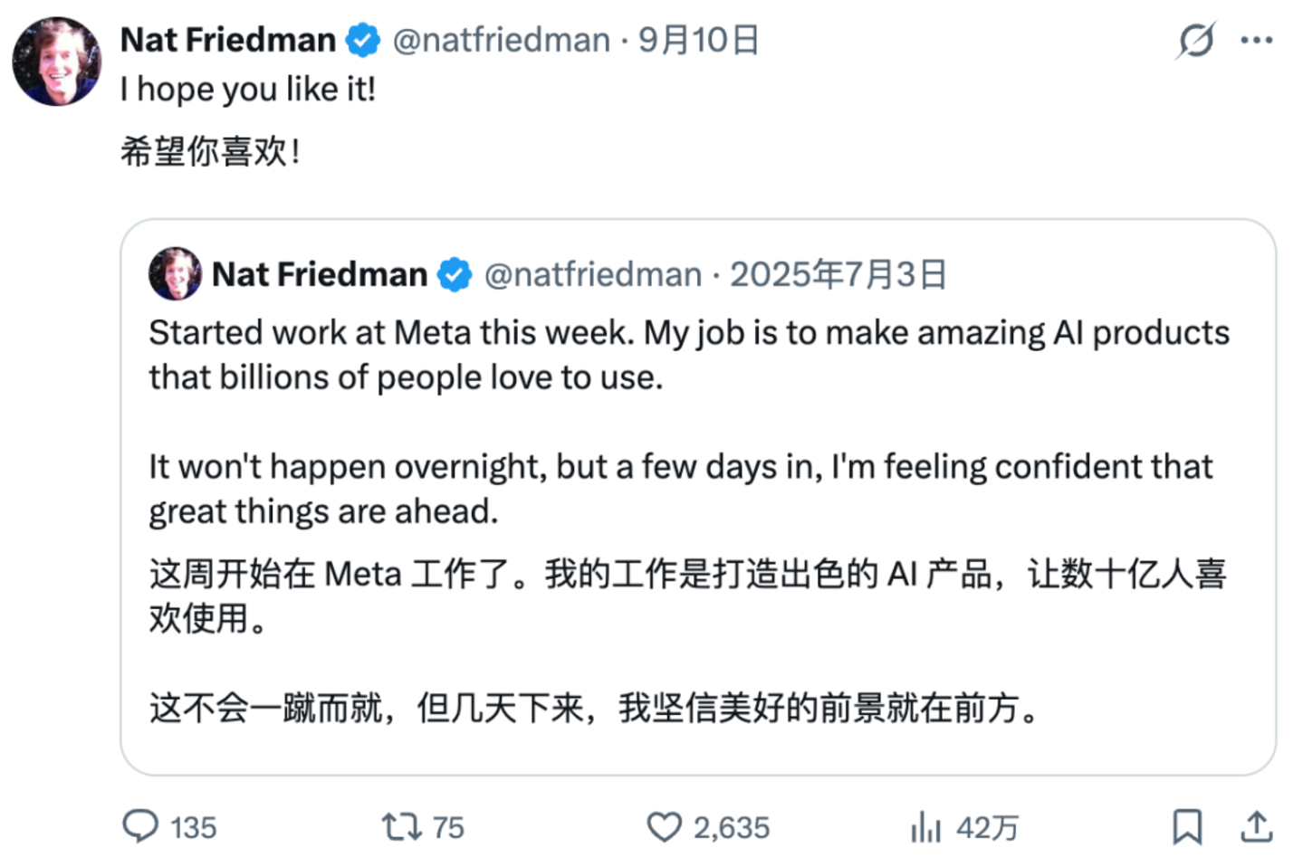Open view analytics bar chart icon
Image resolution: width=1303 pixels, height=867 pixels.
pyautogui.click(x=926, y=826)
